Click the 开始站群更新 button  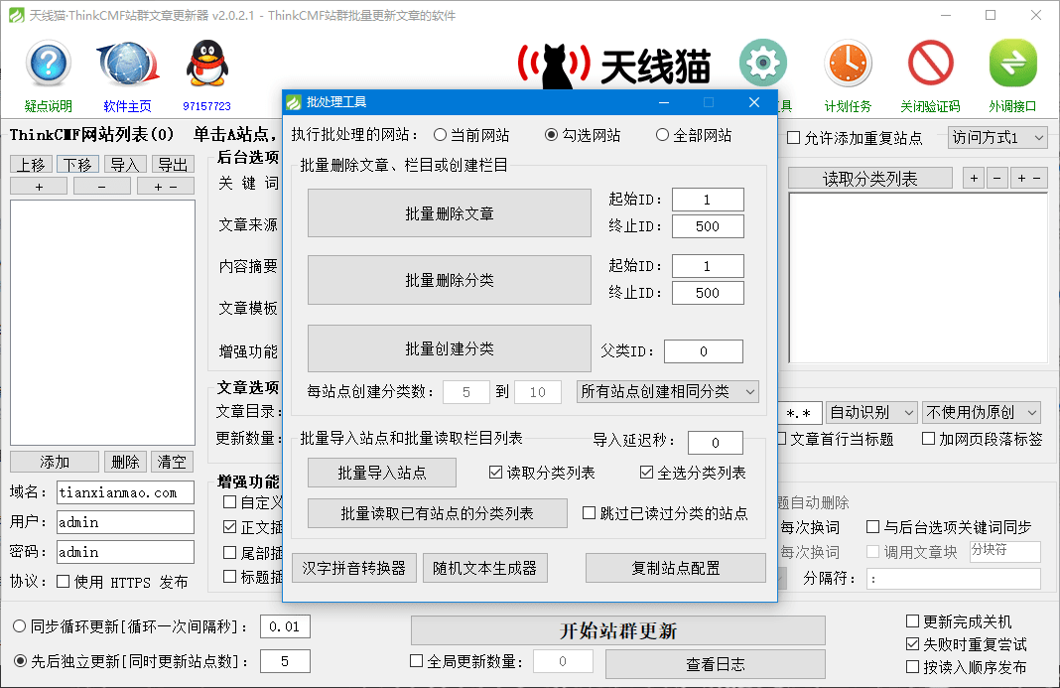(618, 630)
